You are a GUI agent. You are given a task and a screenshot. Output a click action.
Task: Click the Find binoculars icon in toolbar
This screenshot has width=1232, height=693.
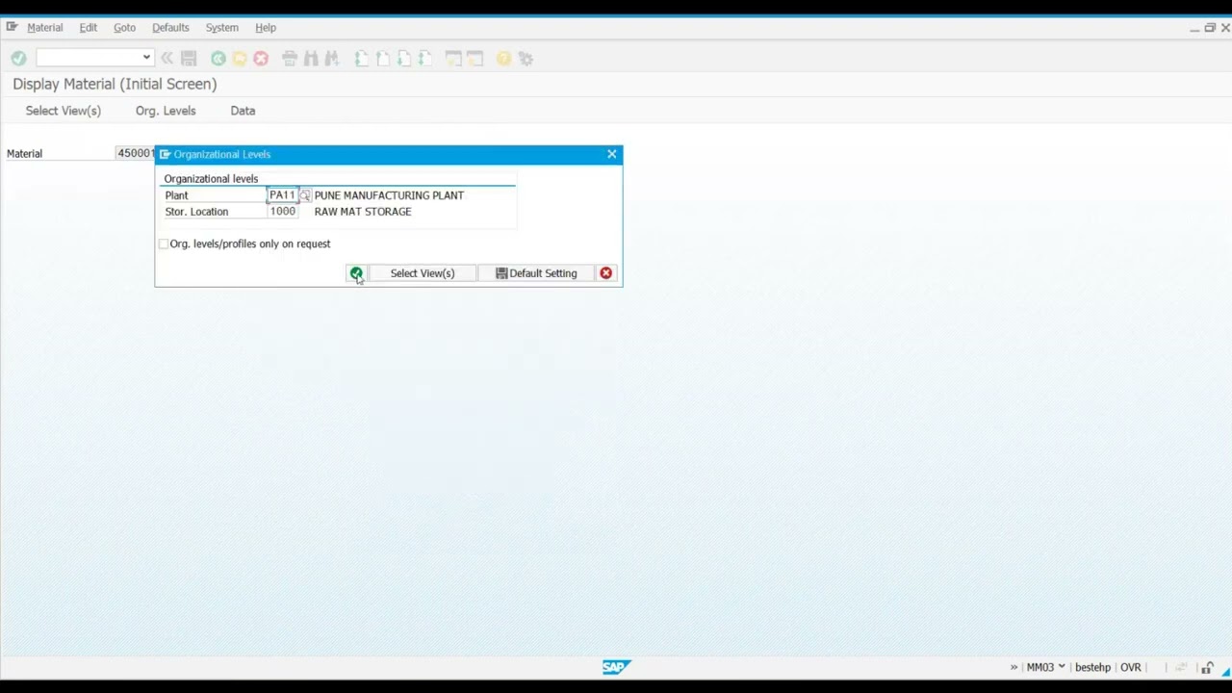tap(311, 59)
